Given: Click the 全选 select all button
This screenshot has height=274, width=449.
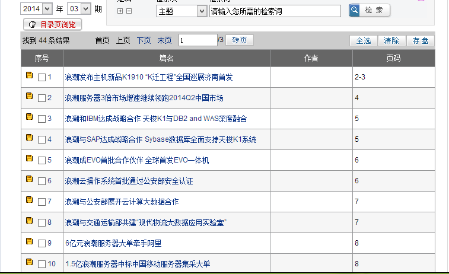Looking at the screenshot, I should coord(364,41).
